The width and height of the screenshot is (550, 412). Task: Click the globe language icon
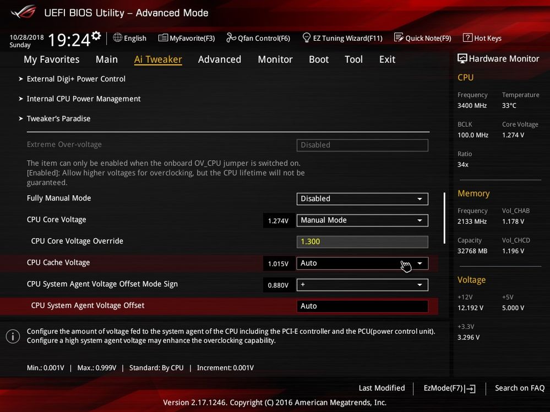pos(117,37)
